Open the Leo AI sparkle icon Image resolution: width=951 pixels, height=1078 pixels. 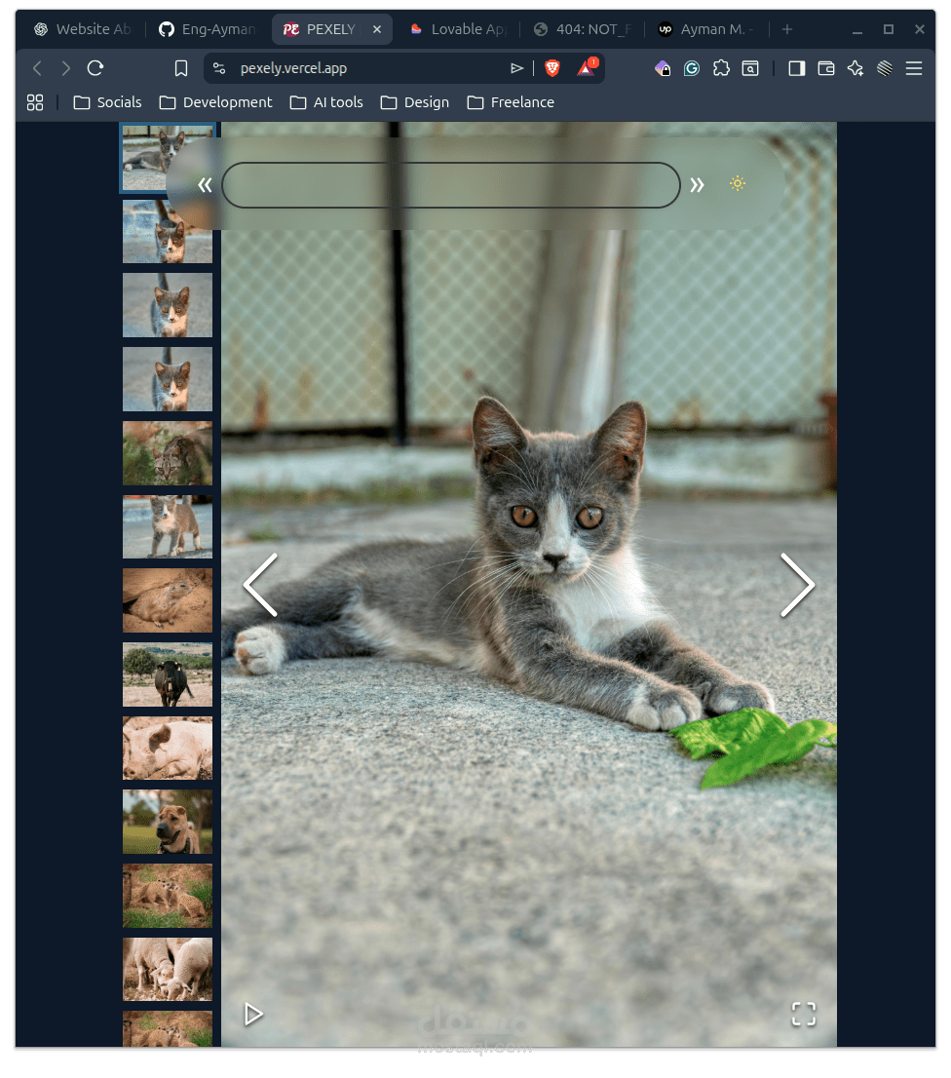(x=856, y=68)
